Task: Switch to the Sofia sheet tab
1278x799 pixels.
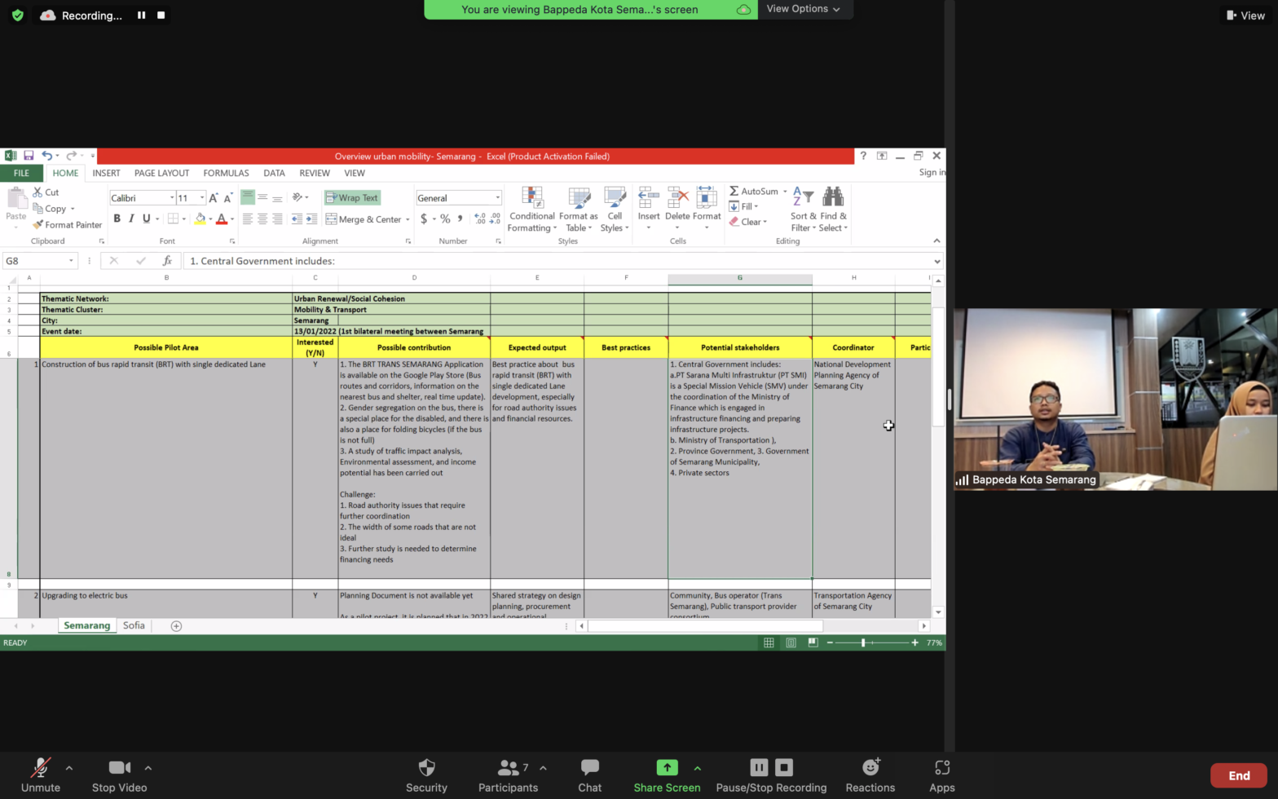Action: (x=134, y=625)
